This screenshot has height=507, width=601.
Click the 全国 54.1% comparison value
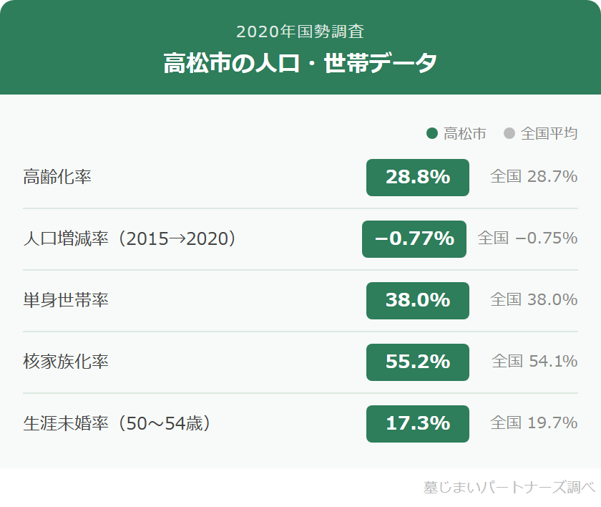(534, 362)
